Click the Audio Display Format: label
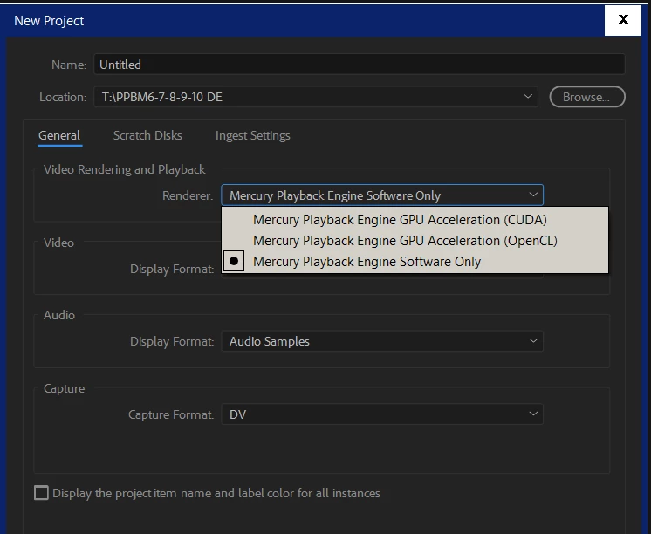 coord(172,341)
